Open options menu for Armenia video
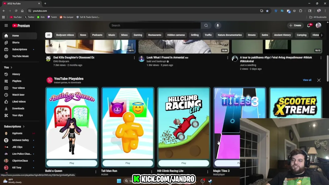Viewport: 329px width, 185px height. point(227,58)
